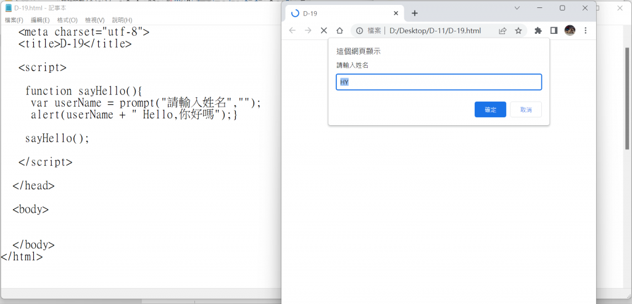Click the line sayHello(); in Notepad

pyautogui.click(x=57, y=139)
